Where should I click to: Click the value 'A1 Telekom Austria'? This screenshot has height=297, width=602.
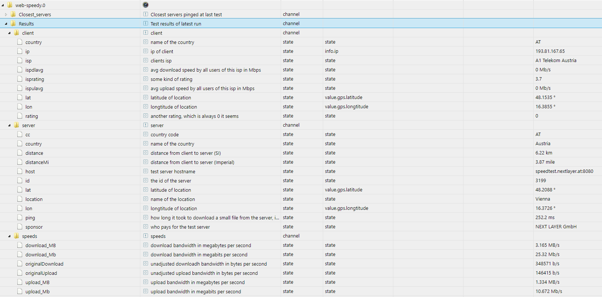(556, 61)
